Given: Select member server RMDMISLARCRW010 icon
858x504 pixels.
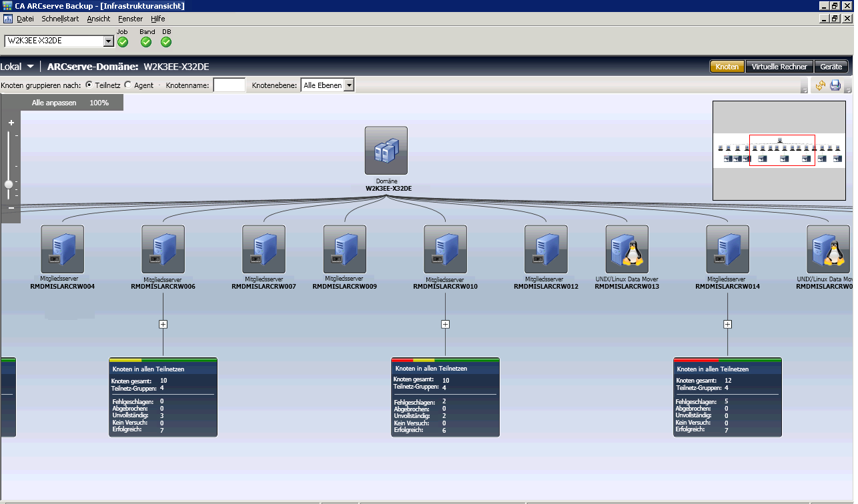Looking at the screenshot, I should [x=446, y=249].
